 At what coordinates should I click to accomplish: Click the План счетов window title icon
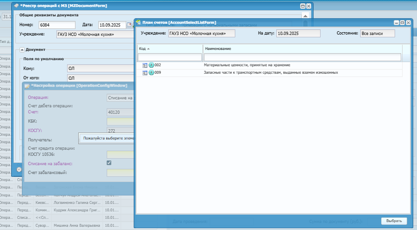(138, 22)
